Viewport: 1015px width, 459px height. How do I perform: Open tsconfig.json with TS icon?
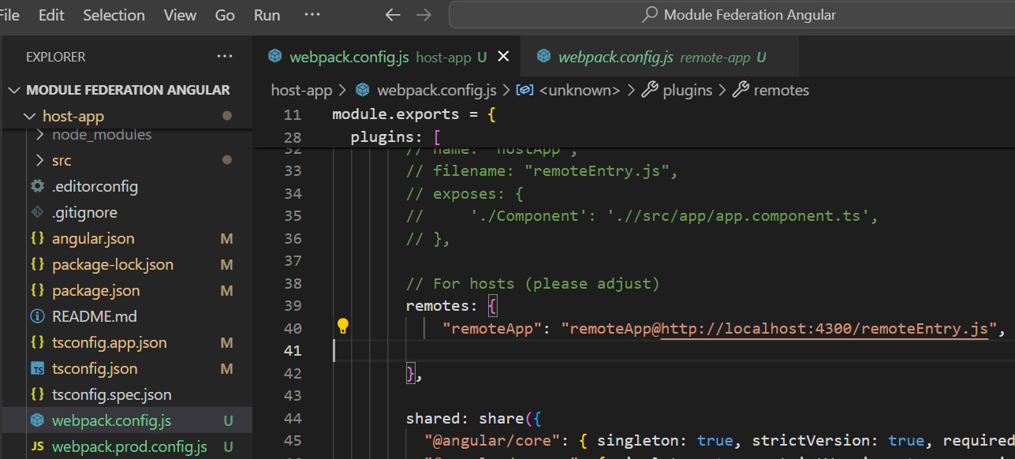(x=94, y=368)
